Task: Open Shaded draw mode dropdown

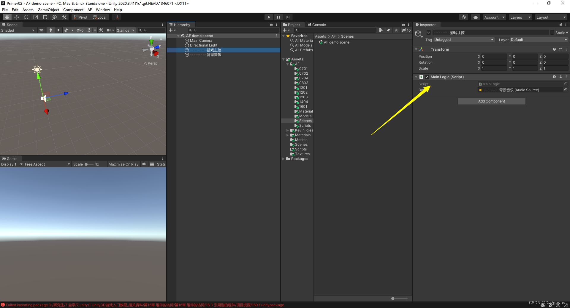Action: [18, 30]
